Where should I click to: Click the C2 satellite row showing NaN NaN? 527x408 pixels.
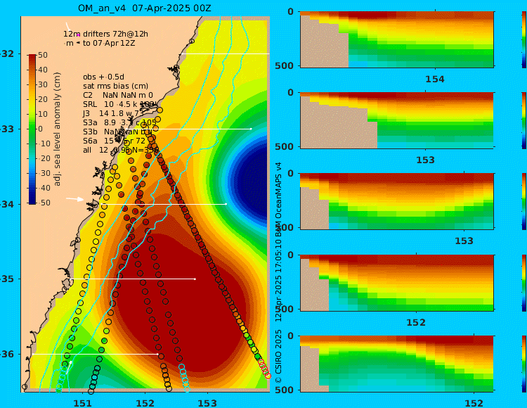[118, 95]
